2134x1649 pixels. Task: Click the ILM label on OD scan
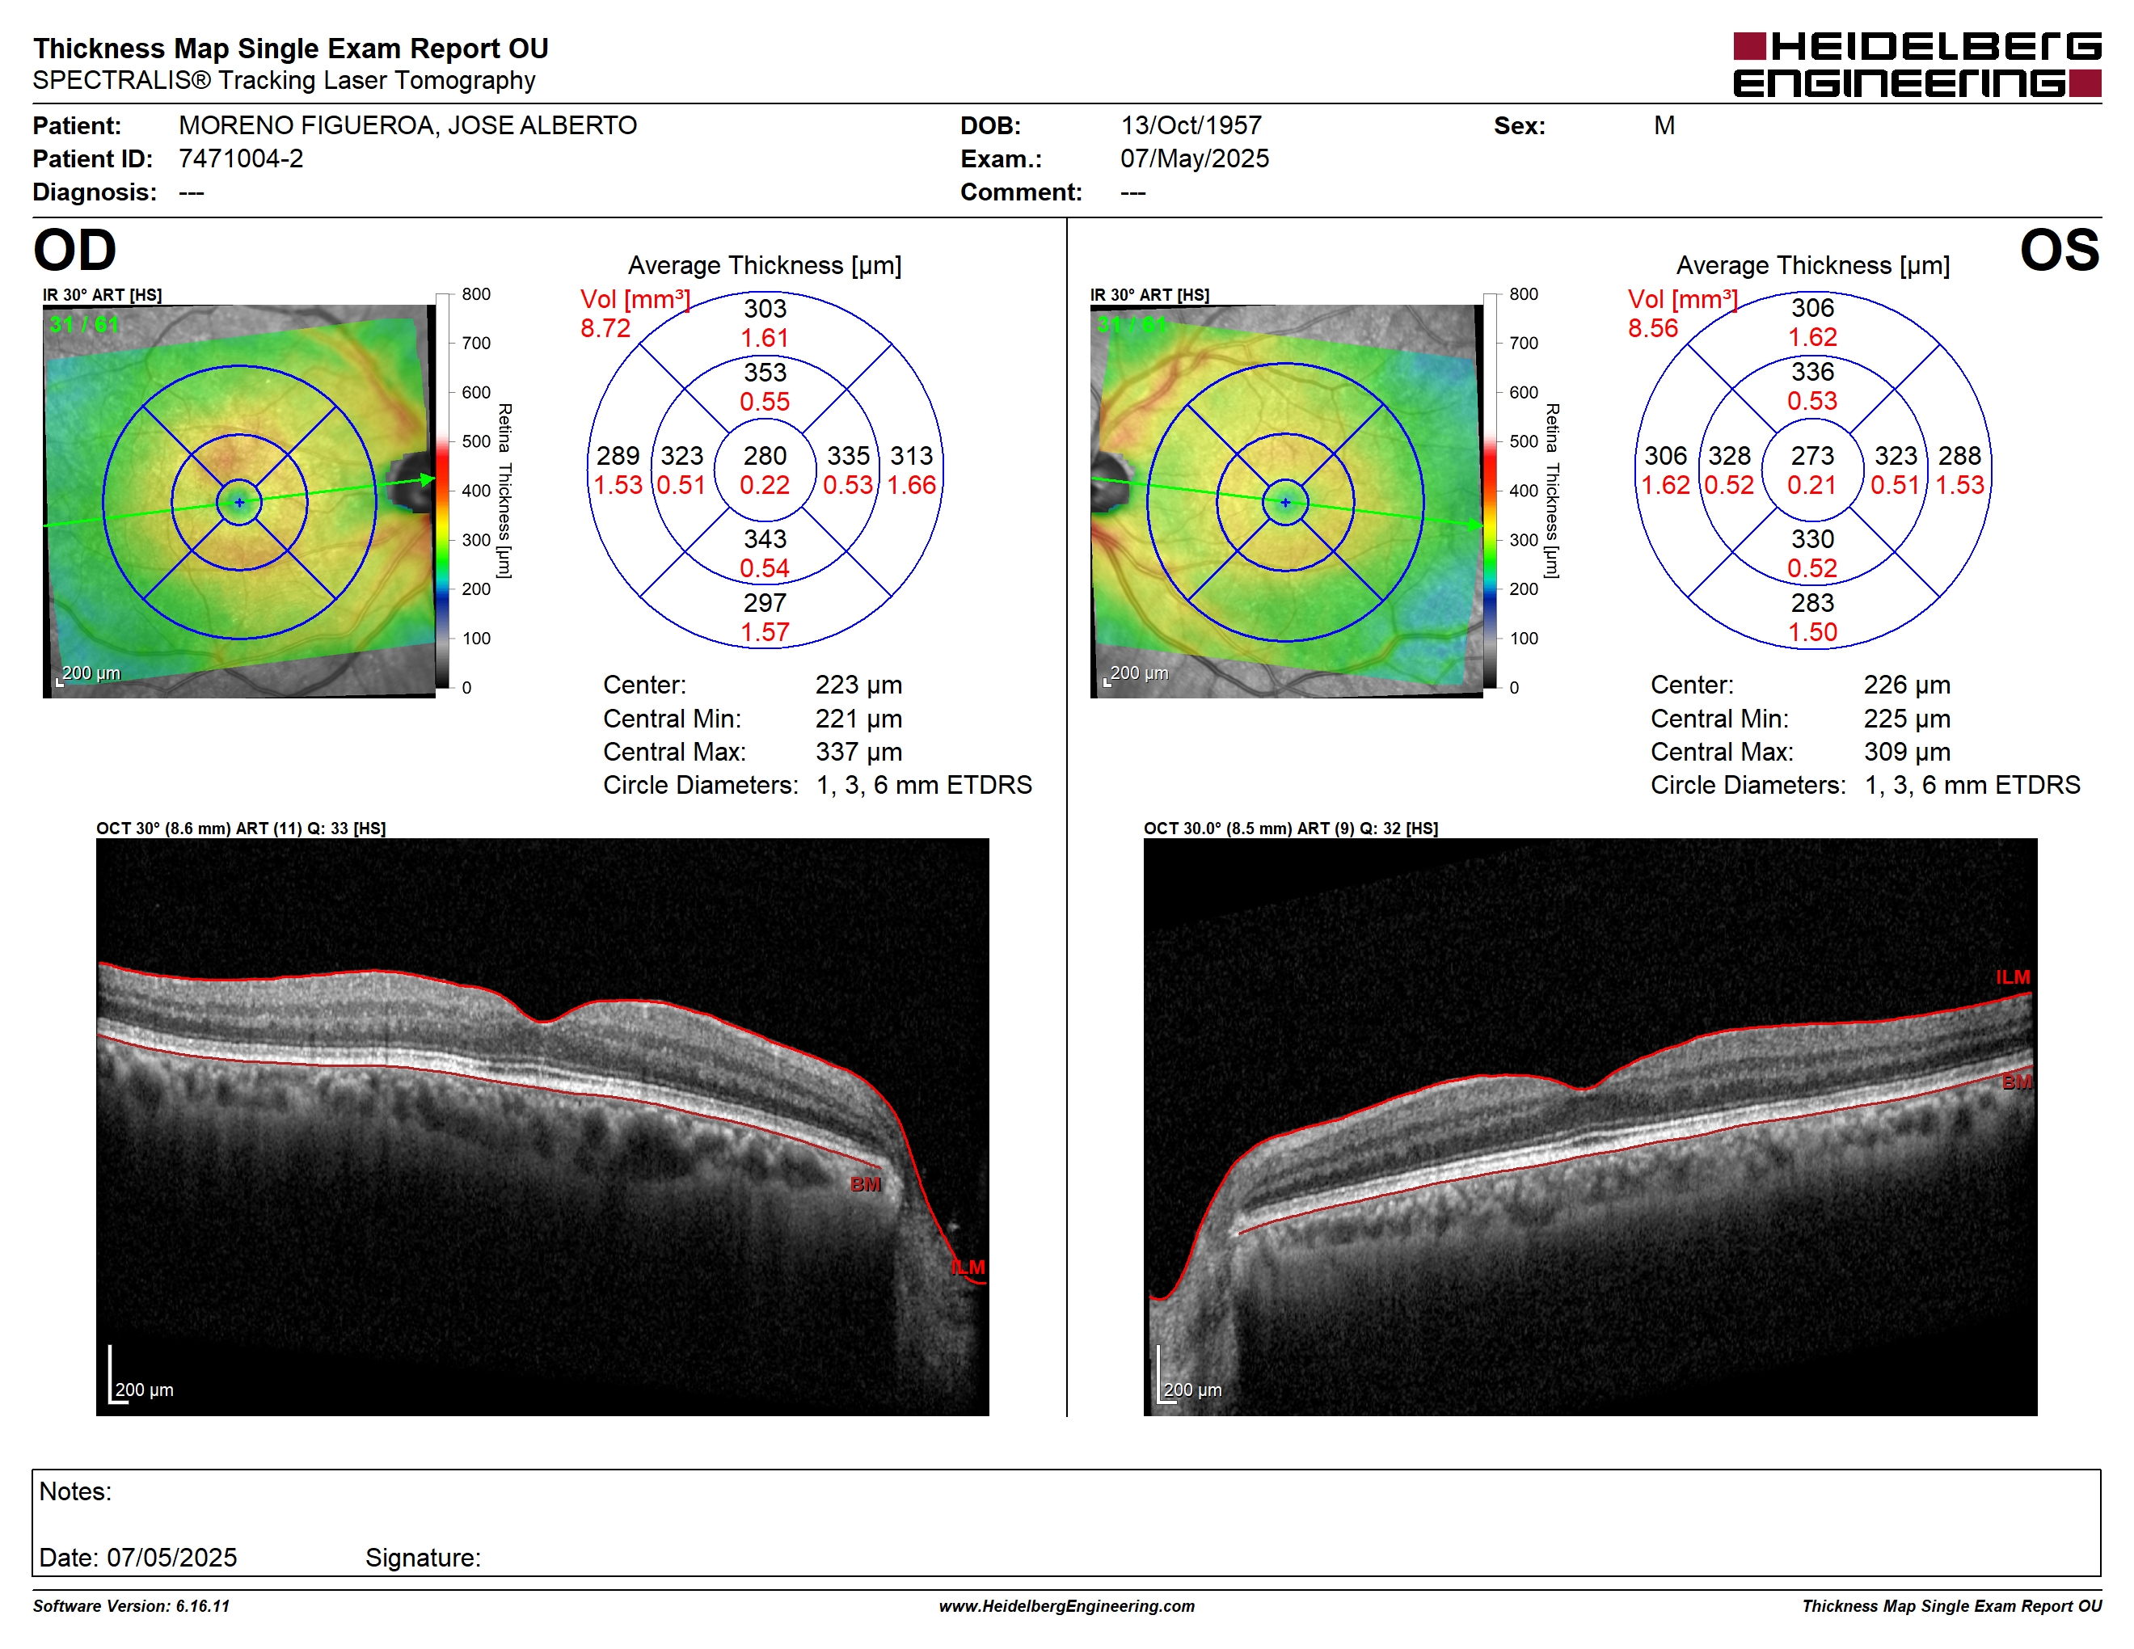[968, 1267]
